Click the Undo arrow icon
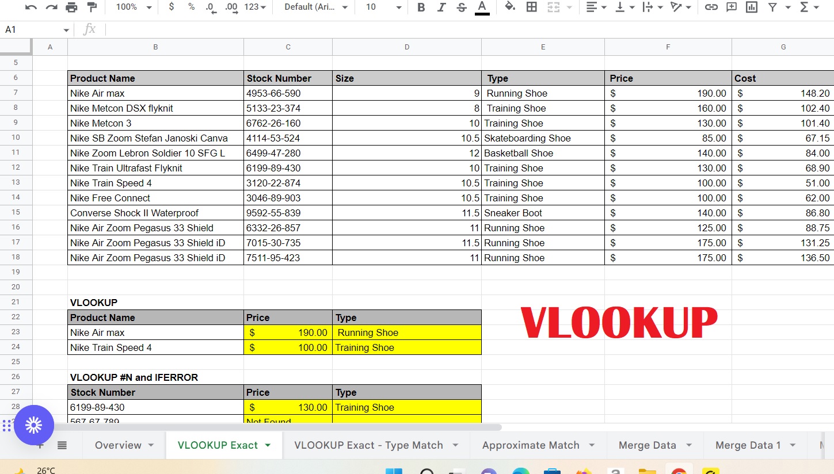This screenshot has height=474, width=834. (x=31, y=7)
